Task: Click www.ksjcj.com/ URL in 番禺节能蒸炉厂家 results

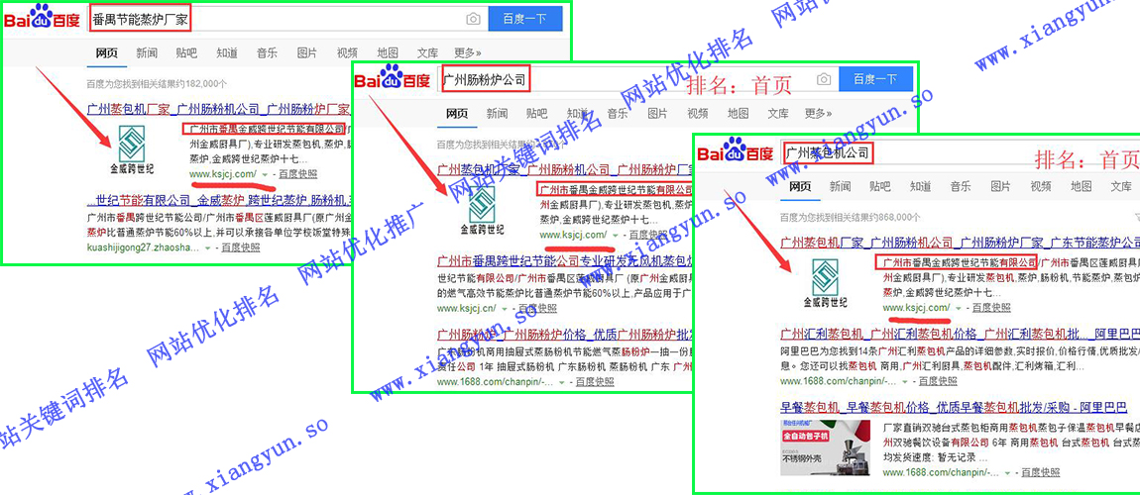Action: (x=222, y=174)
